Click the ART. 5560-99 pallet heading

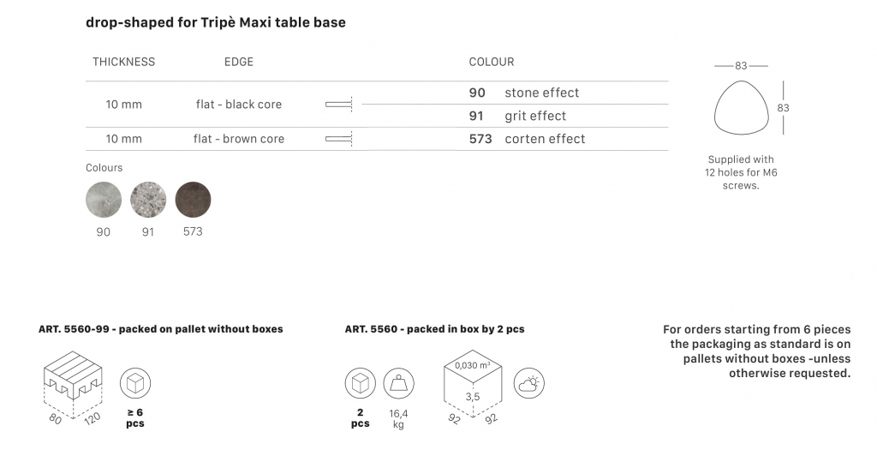coord(160,329)
